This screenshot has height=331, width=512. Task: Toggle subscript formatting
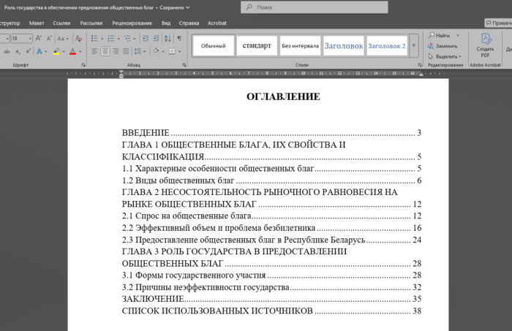point(18,52)
